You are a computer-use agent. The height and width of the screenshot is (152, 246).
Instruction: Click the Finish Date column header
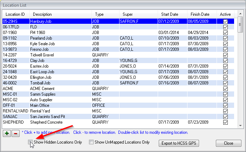200,14
